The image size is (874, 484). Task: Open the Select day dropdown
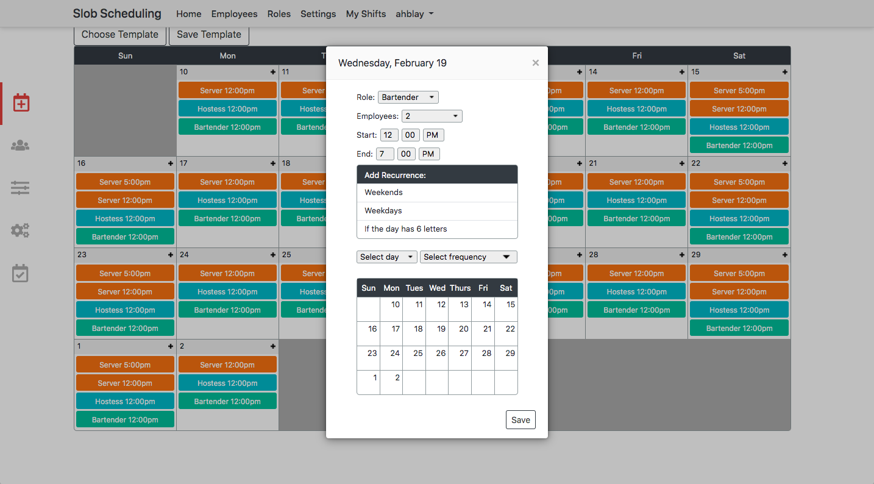click(387, 257)
